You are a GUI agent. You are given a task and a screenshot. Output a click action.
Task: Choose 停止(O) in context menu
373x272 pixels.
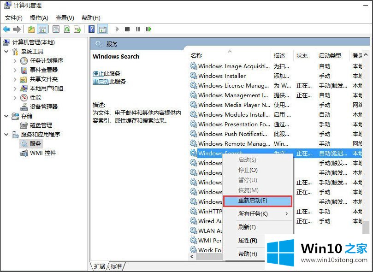tap(258, 170)
